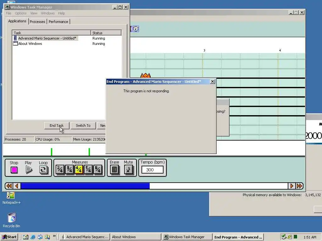Image resolution: width=322 pixels, height=241 pixels.
Task: Minimize the Windows Task Manager window
Action: [x=115, y=7]
